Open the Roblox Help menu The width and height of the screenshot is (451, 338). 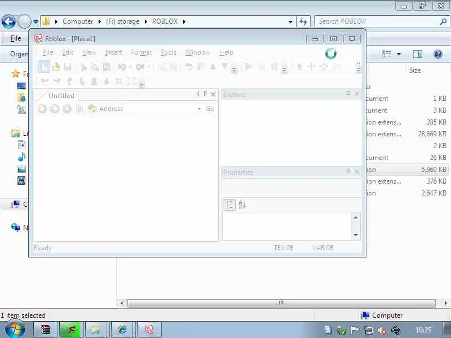(226, 52)
